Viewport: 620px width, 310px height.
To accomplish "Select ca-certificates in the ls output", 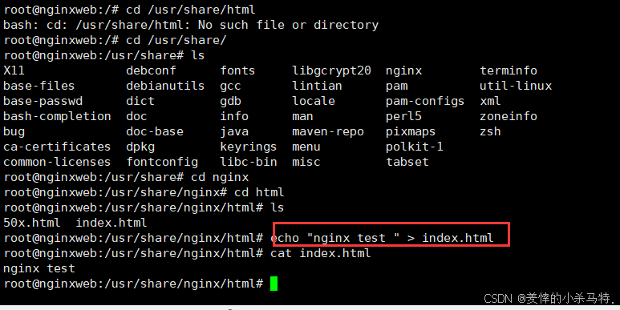I will click(x=57, y=147).
